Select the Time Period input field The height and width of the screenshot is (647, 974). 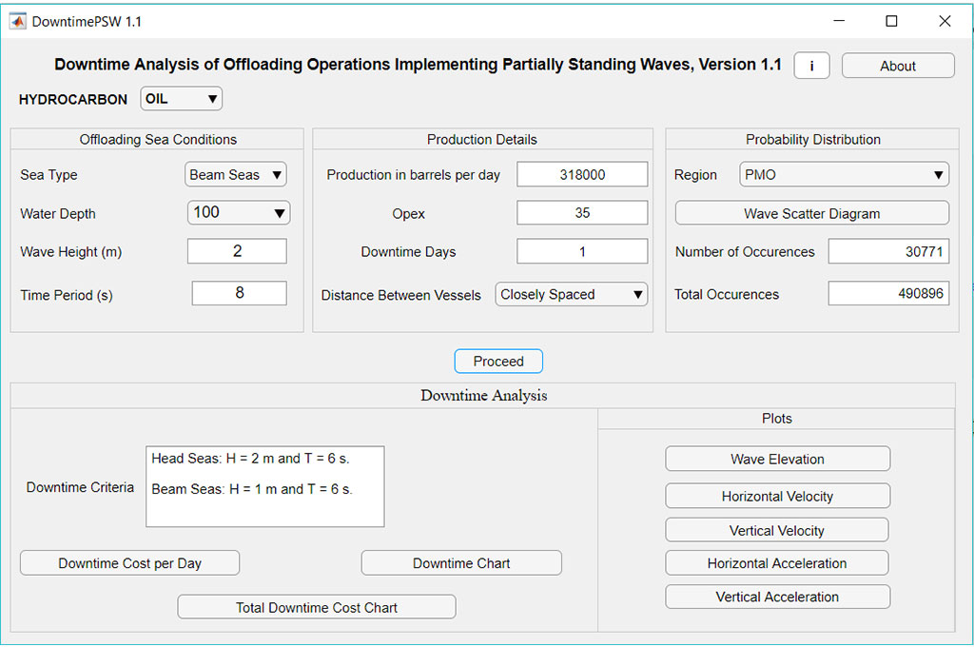[x=239, y=293]
